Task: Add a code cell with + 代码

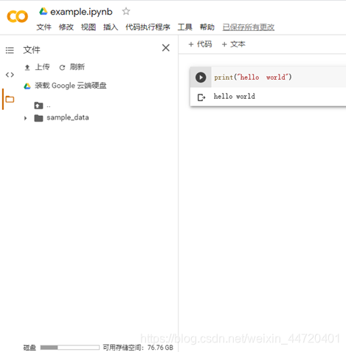Action: tap(200, 44)
